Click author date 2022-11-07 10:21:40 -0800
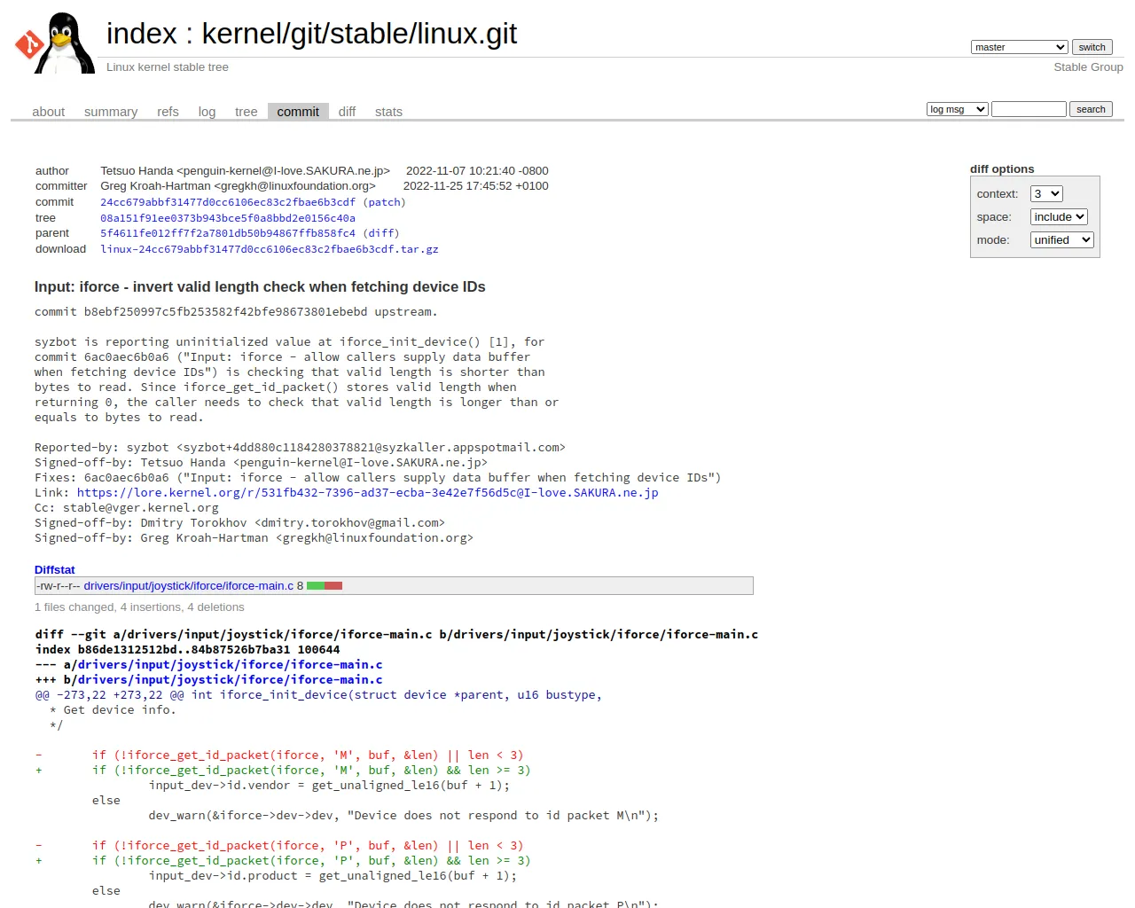Viewport: 1135px width, 908px height. [477, 171]
